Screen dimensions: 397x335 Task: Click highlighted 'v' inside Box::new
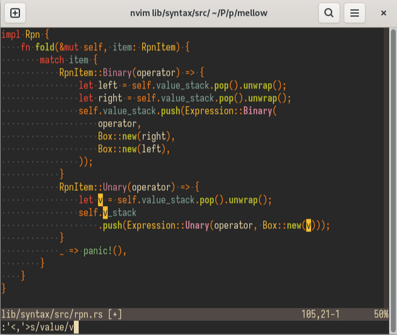coord(308,226)
